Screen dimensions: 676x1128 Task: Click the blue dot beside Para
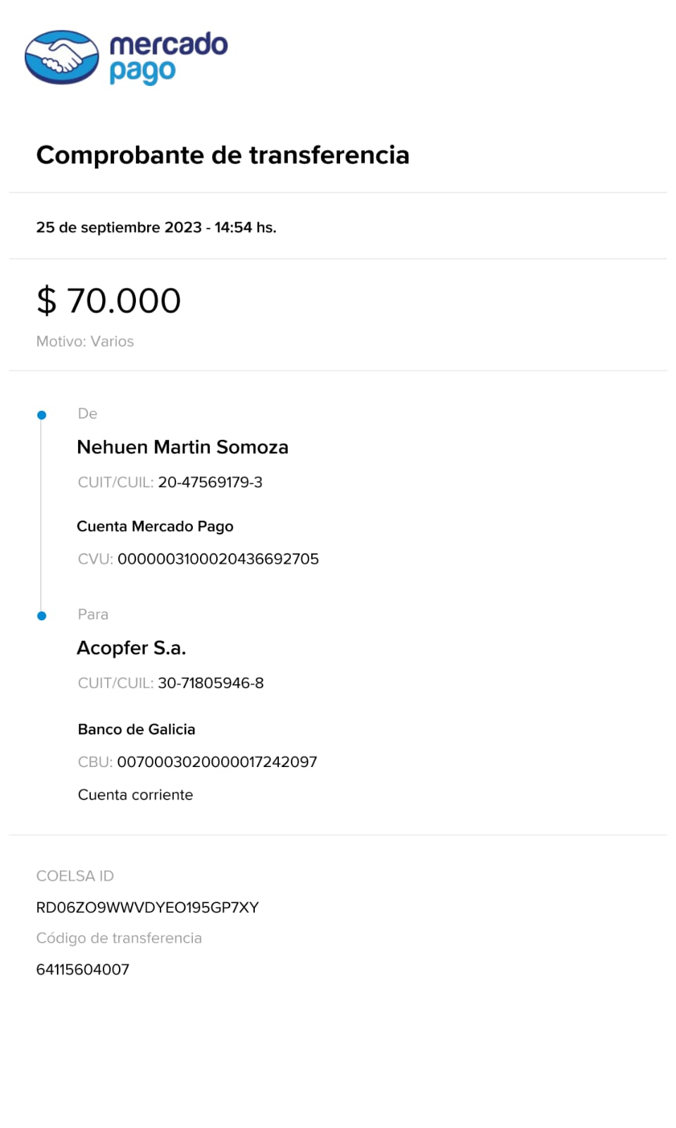coord(42,616)
